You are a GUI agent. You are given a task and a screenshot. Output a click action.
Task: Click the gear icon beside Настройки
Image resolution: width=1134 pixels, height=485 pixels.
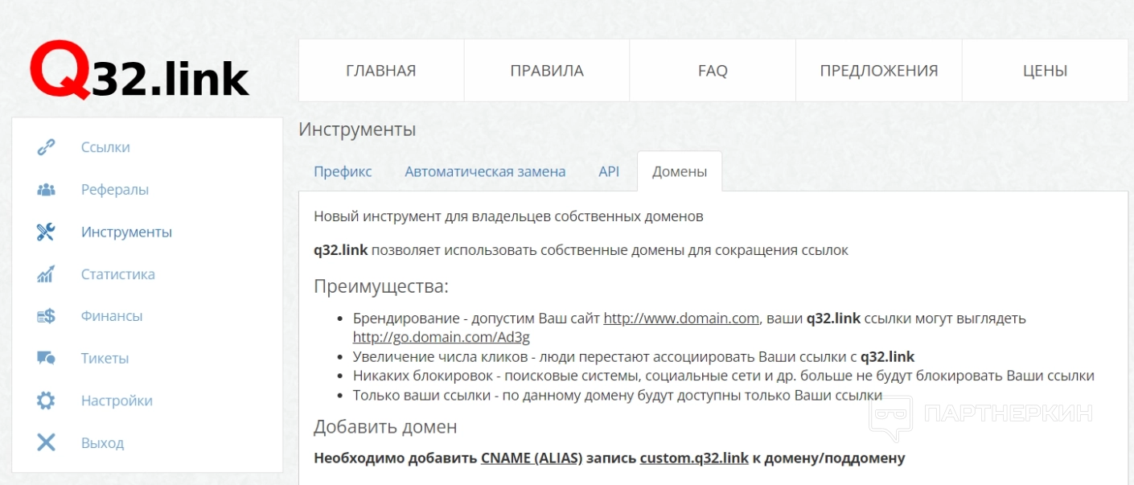[46, 401]
